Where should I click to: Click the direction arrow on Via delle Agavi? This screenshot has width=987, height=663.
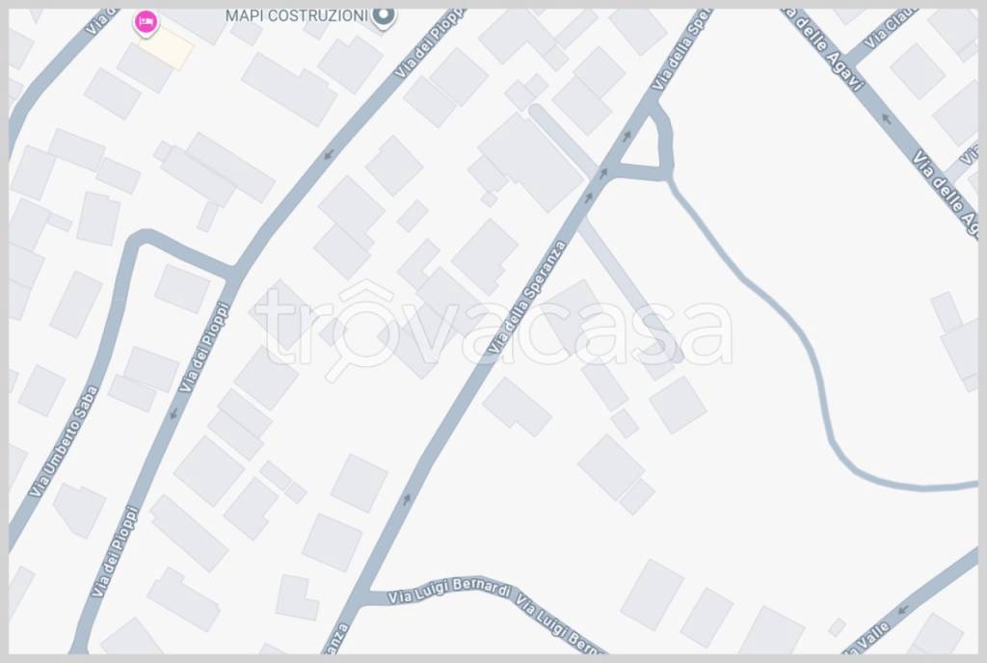[887, 119]
